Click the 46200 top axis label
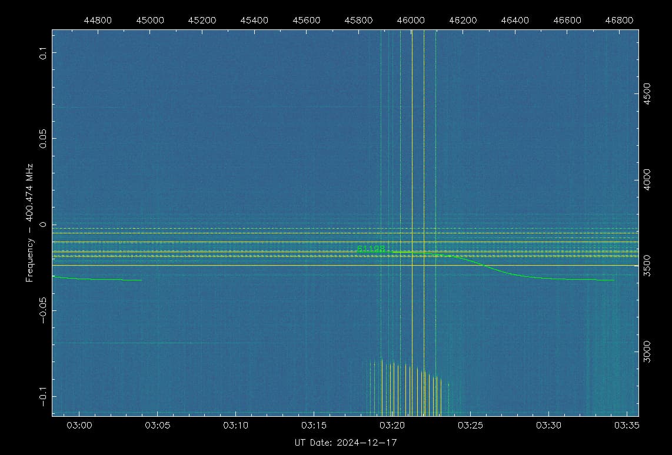Viewport: 672px width, 455px height. point(463,21)
